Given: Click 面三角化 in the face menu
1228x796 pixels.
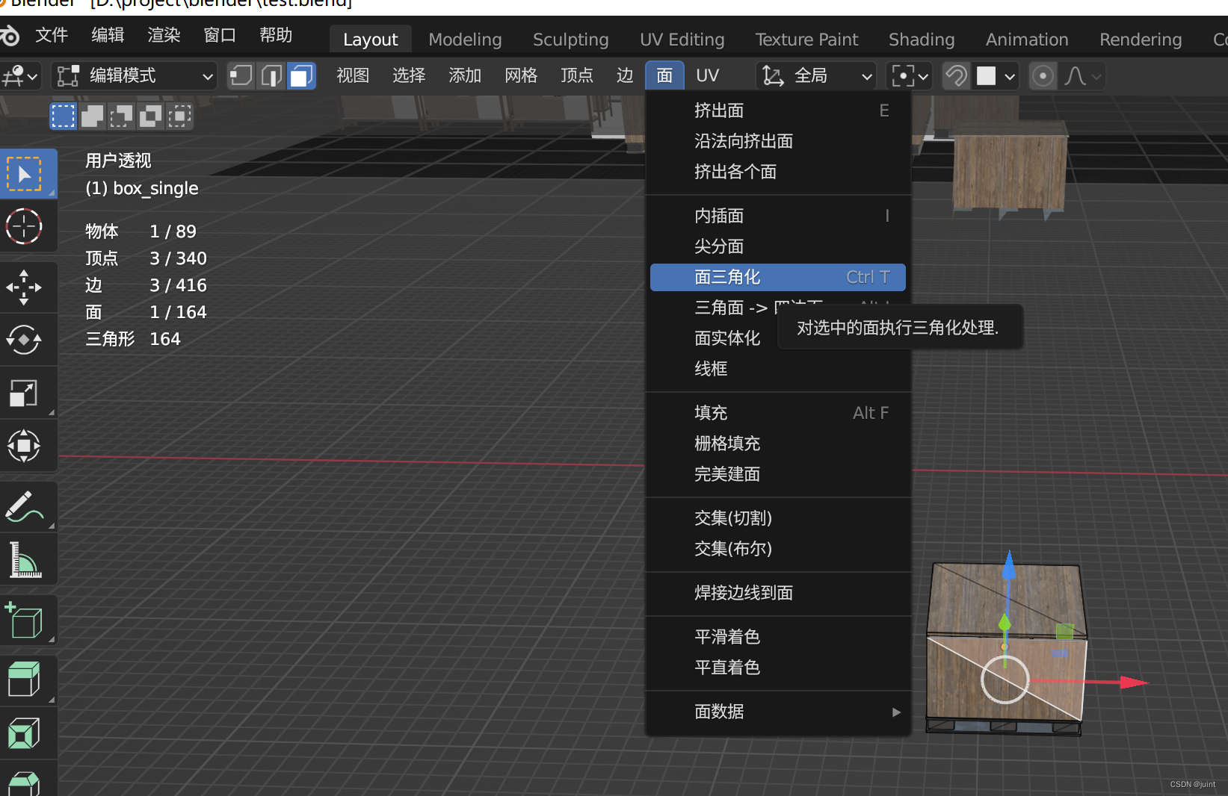Looking at the screenshot, I should click(777, 277).
